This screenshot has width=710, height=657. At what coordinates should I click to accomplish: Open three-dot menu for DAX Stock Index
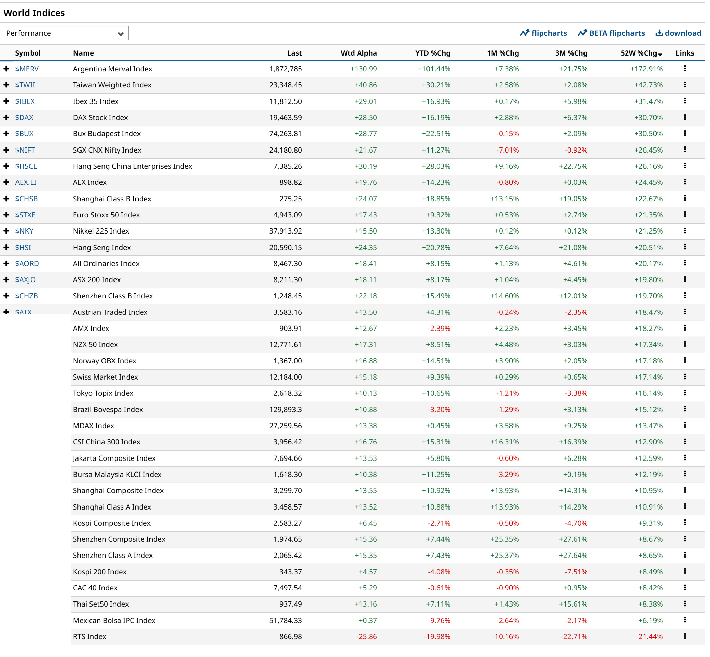pos(684,117)
